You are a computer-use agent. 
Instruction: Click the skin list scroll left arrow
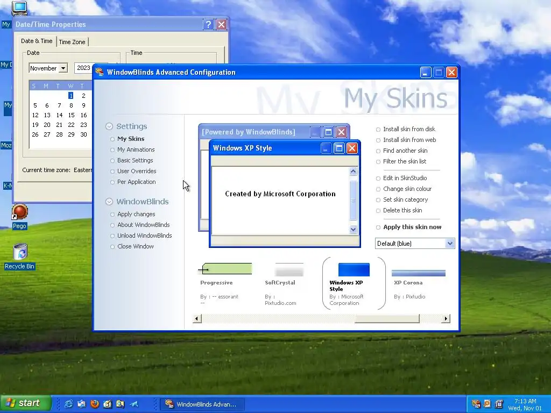tap(197, 318)
